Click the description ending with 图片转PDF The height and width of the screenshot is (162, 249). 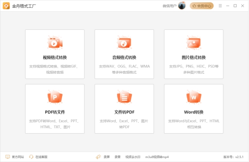click(x=124, y=124)
